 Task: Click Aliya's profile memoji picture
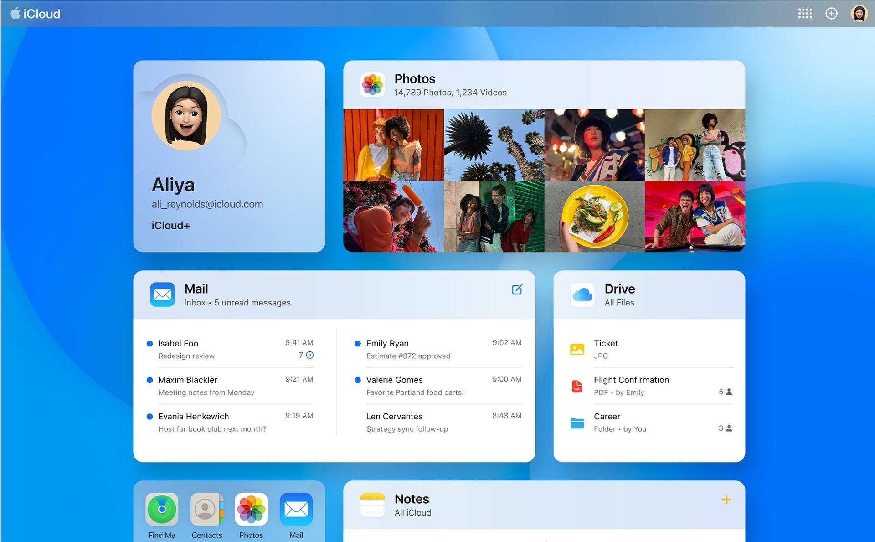[x=186, y=116]
